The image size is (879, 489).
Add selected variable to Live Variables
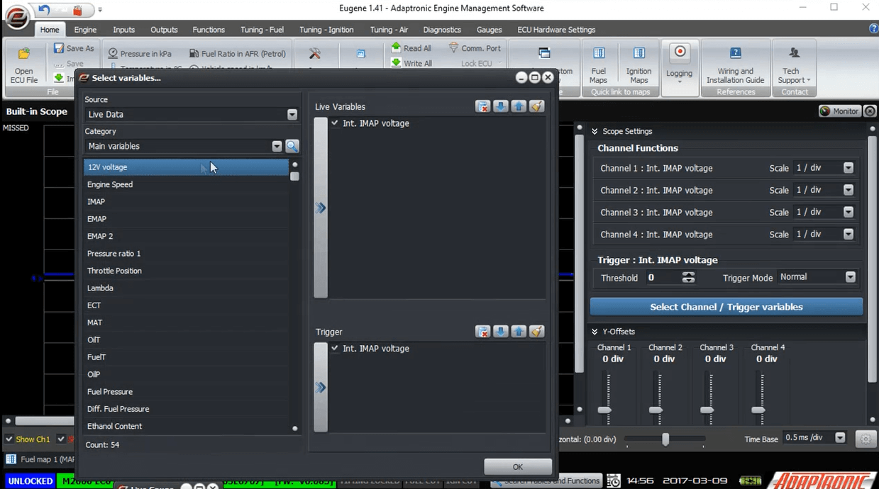click(321, 208)
